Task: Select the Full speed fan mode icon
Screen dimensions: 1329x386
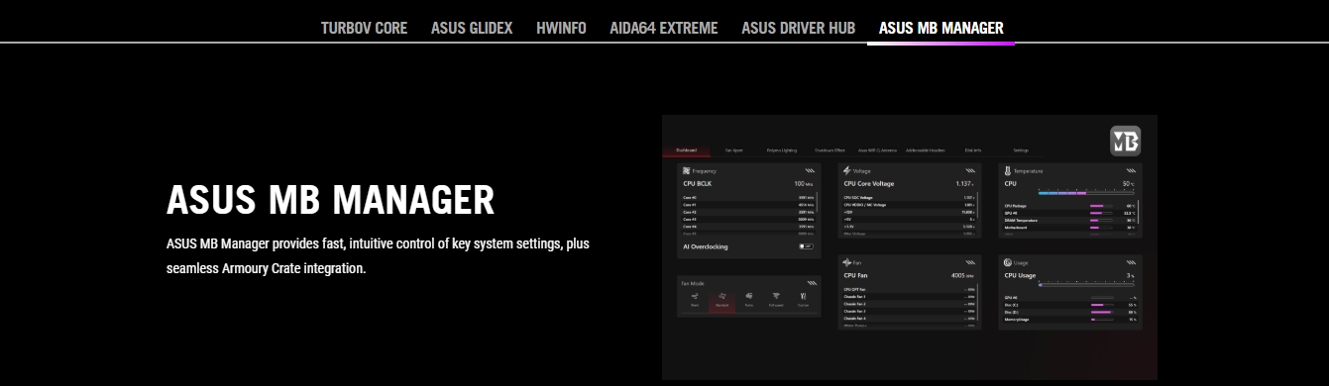Action: click(x=776, y=297)
